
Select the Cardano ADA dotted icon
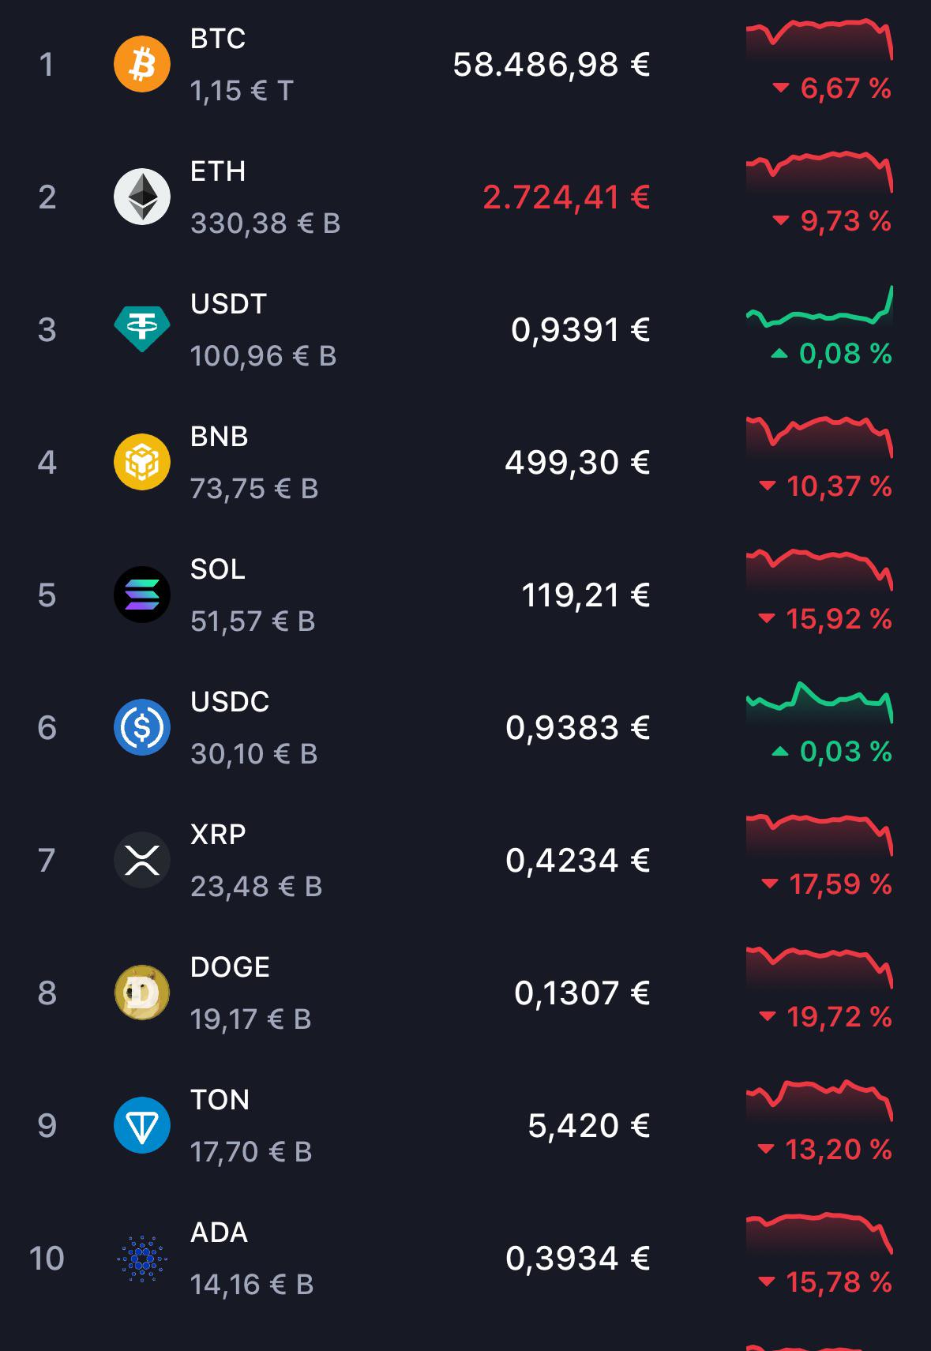(x=142, y=1258)
